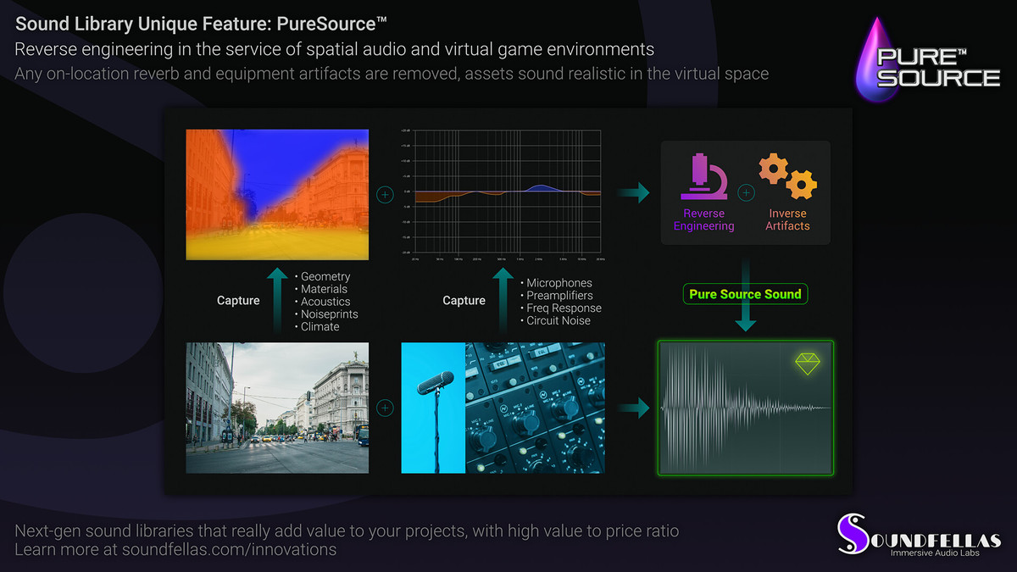Expand the arrow leading to the waveform panel
Screen dimensions: 1017x572
tap(634, 408)
